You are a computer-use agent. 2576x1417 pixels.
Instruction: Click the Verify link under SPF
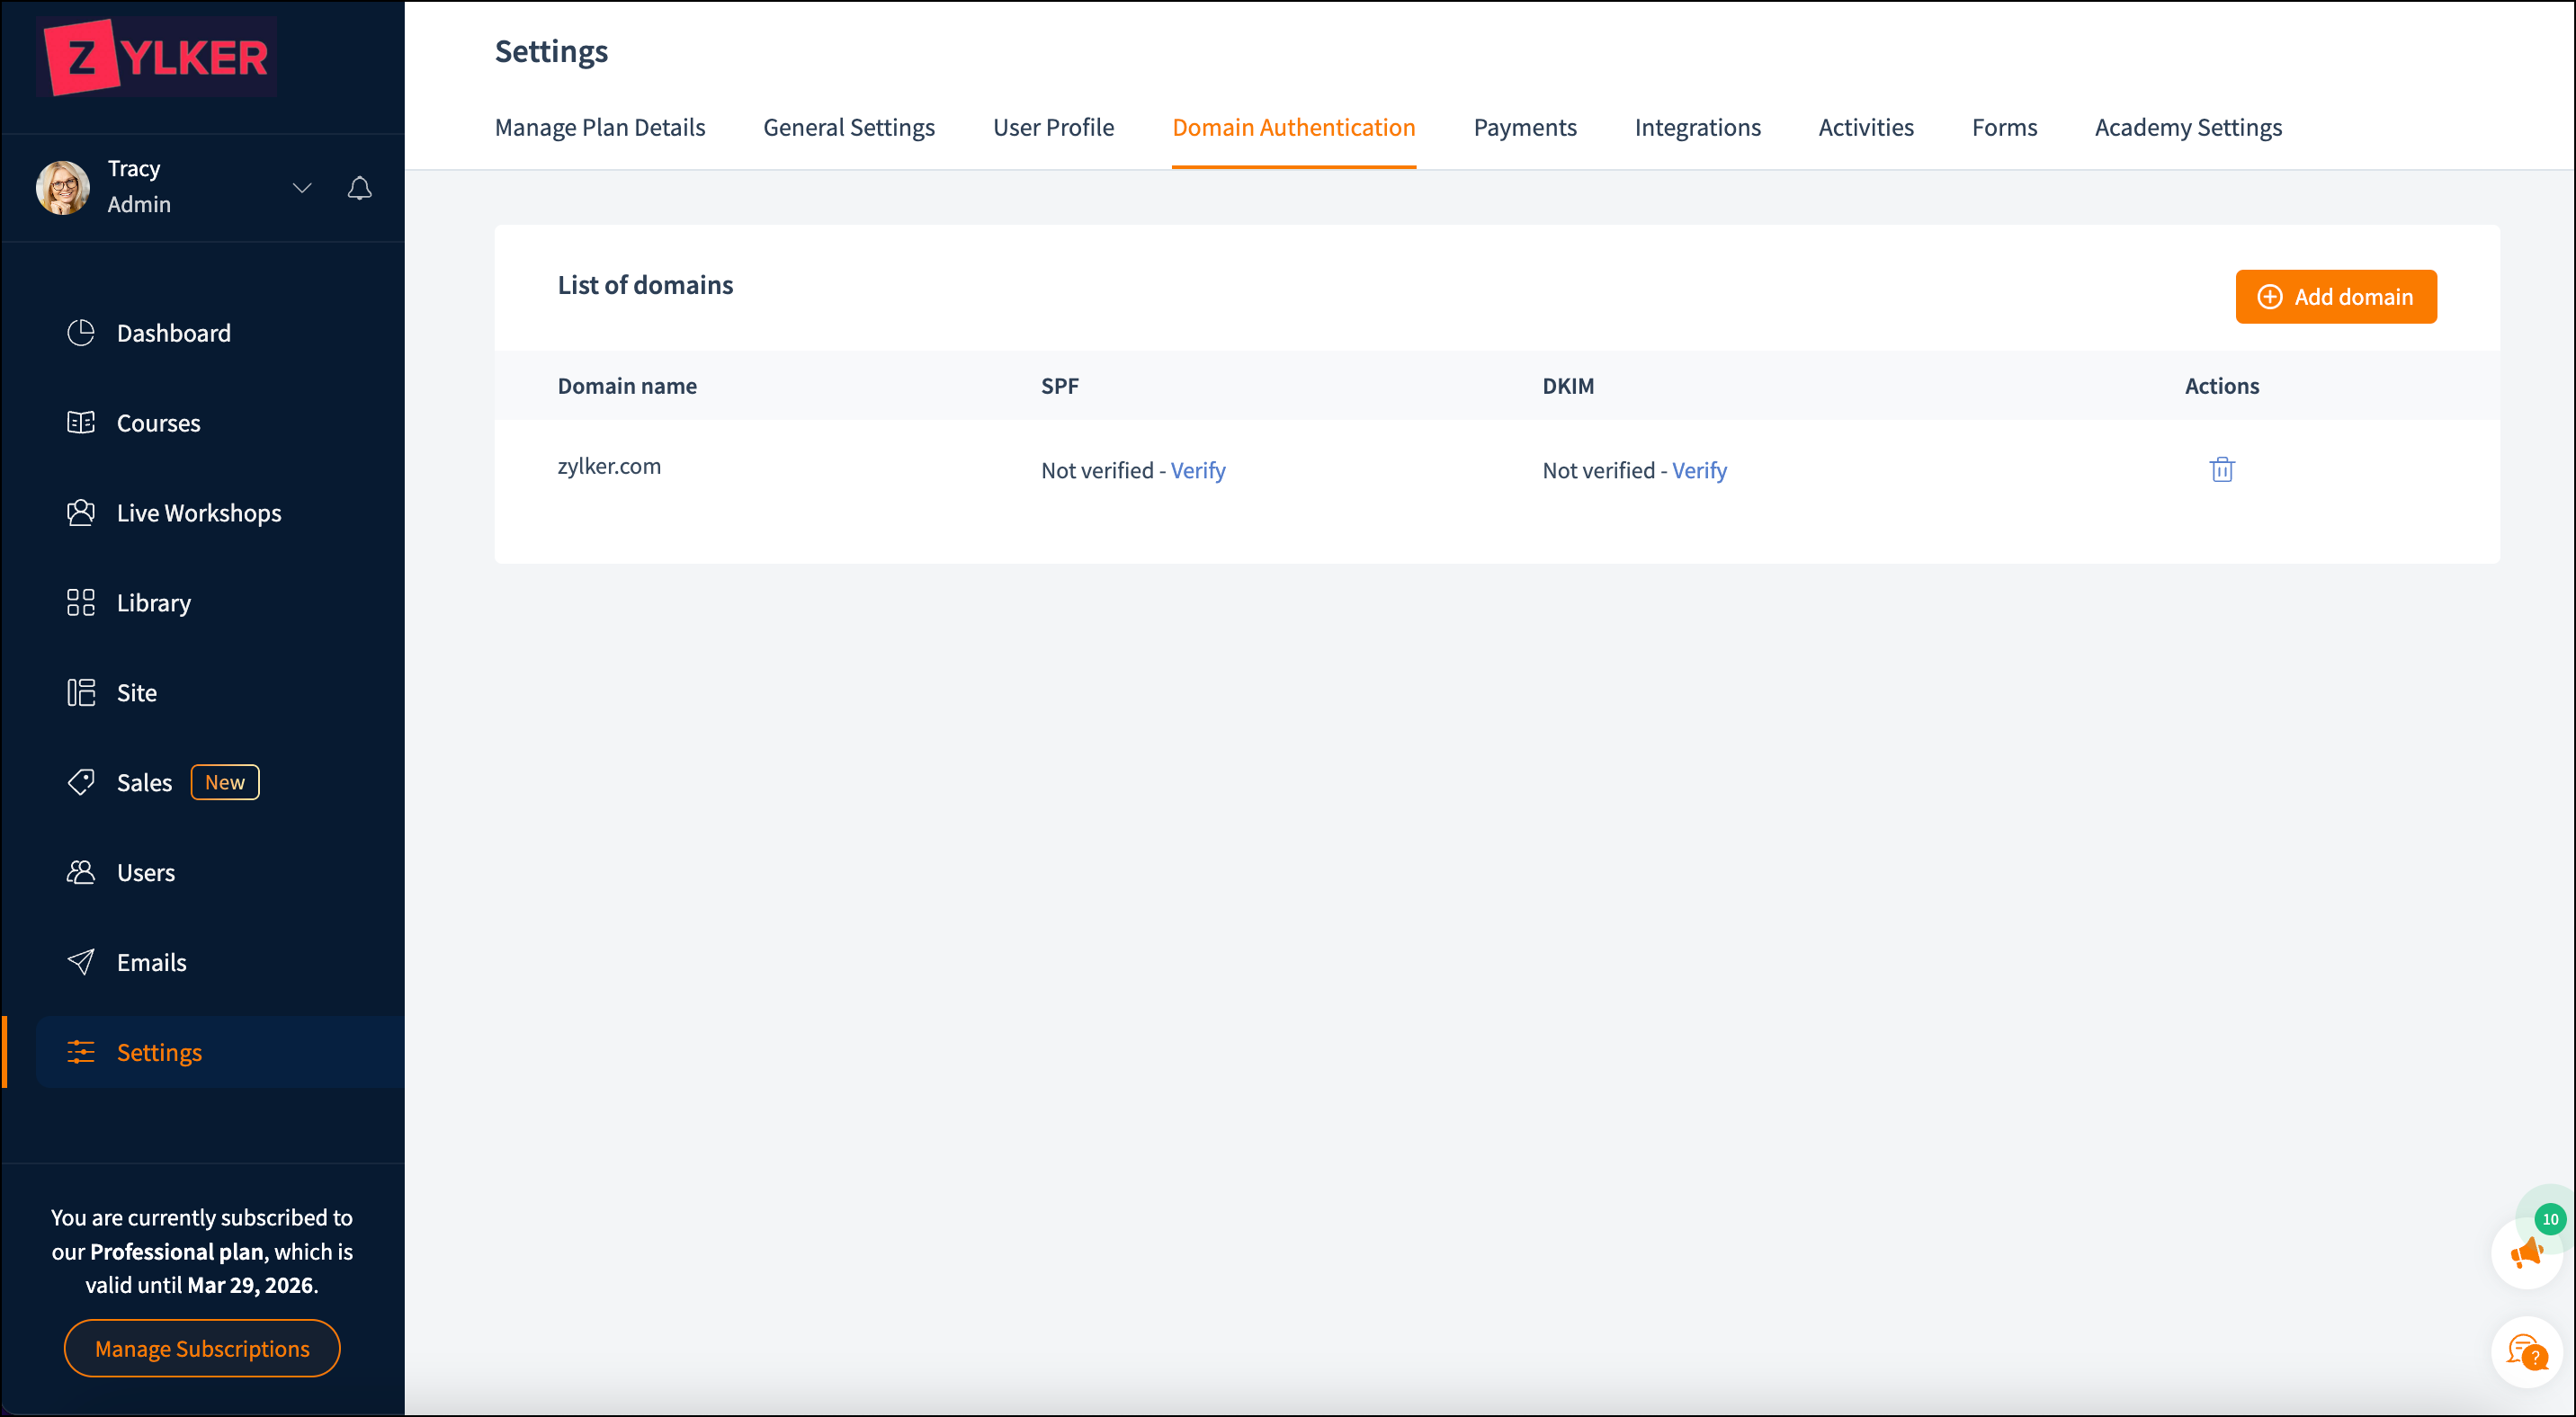[x=1197, y=470]
